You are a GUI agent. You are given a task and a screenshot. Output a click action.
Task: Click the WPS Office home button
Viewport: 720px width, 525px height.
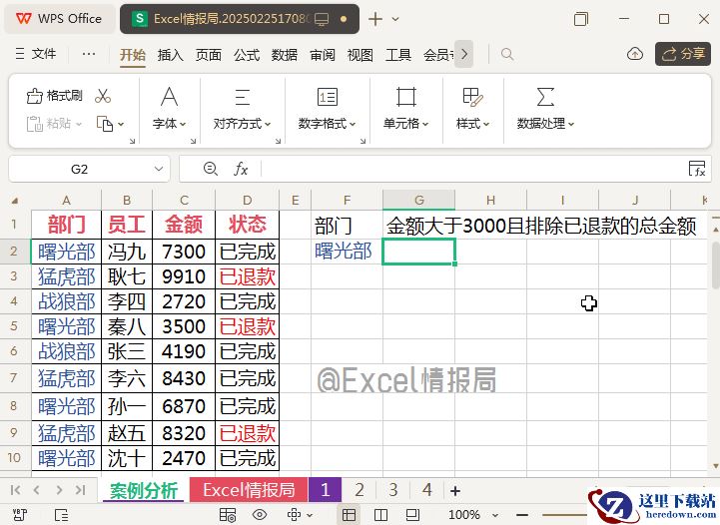pyautogui.click(x=59, y=19)
